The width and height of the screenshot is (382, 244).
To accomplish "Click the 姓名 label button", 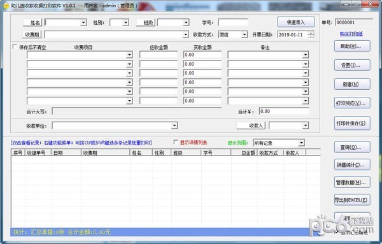I will point(32,23).
